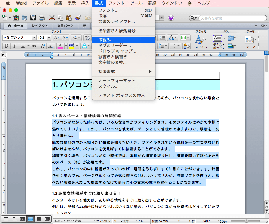This screenshot has height=224, width=269.
Task: Click the font color A swatch
Action: [60, 46]
